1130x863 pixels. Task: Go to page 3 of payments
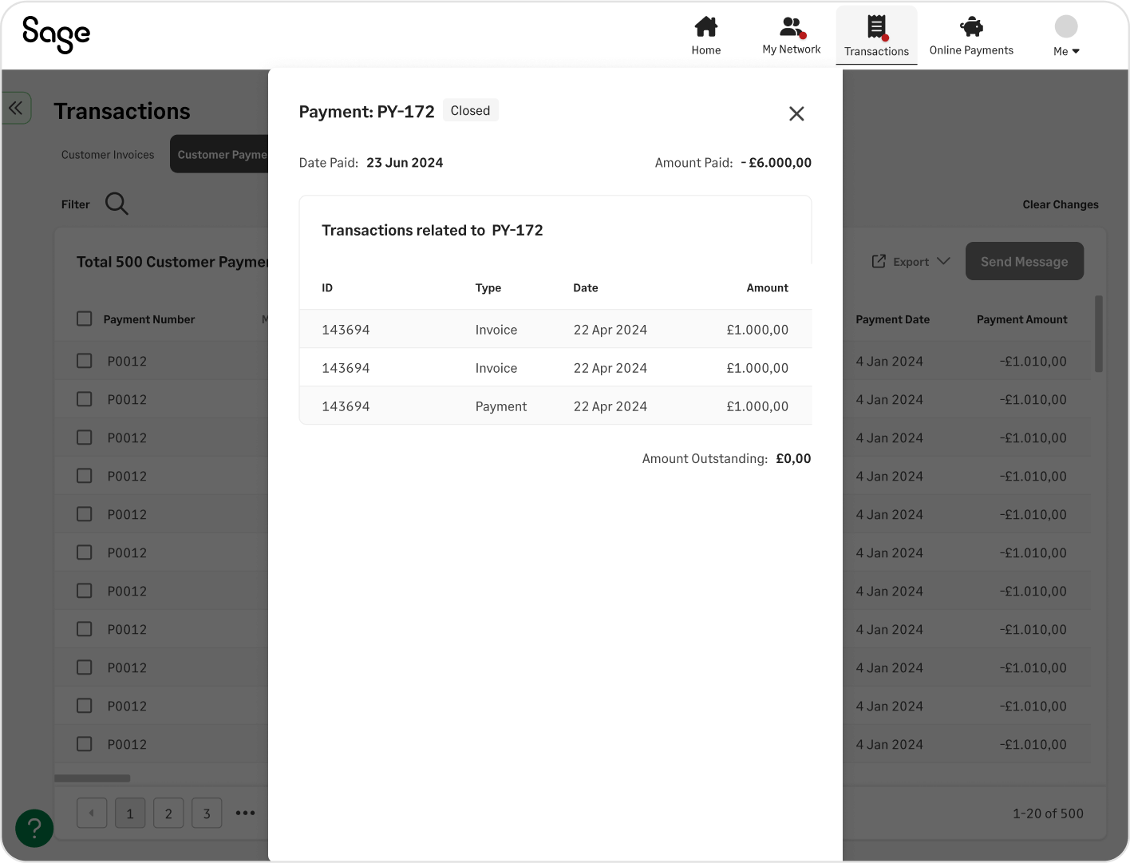(x=207, y=813)
